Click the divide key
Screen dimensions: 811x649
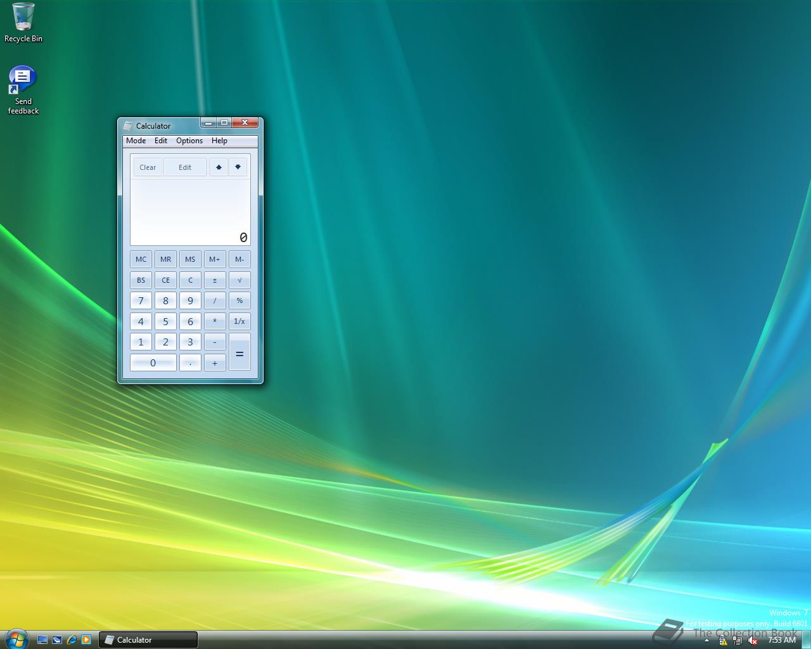click(215, 300)
